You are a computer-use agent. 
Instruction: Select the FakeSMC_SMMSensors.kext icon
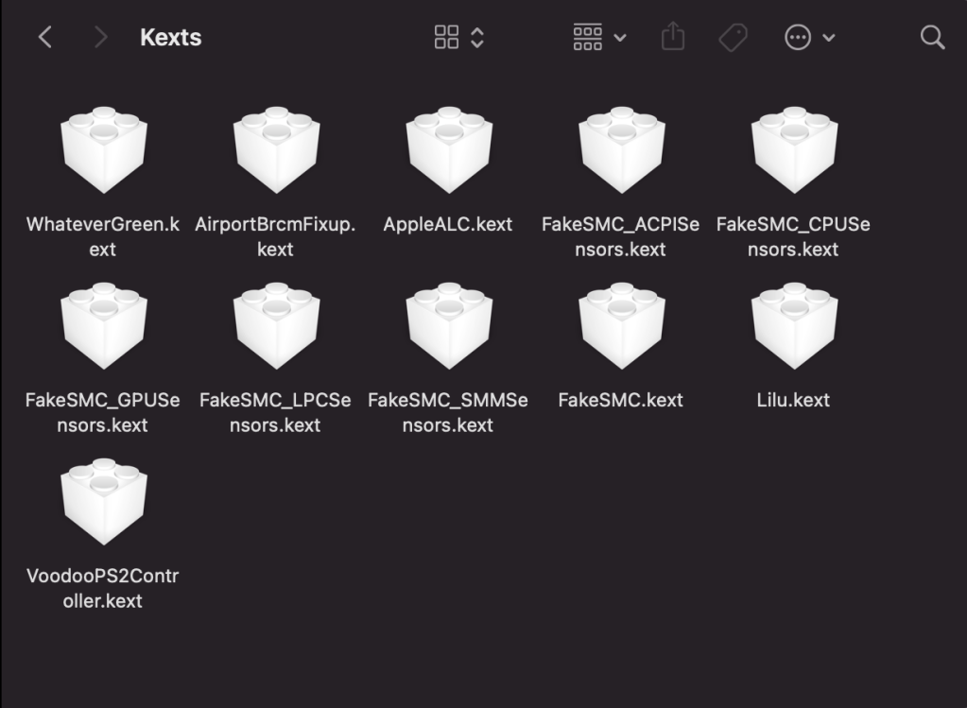[448, 326]
